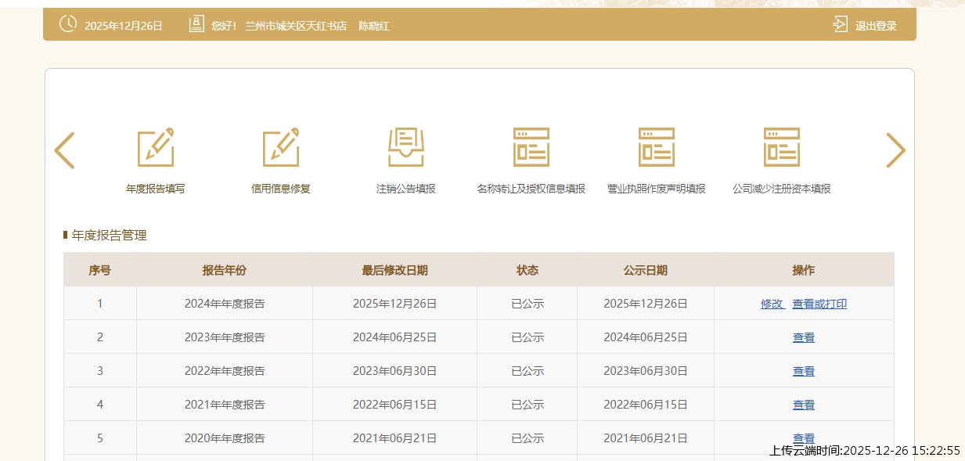Click the 年度报告填写 text label
Screen dimensions: 965x461
tap(155, 189)
